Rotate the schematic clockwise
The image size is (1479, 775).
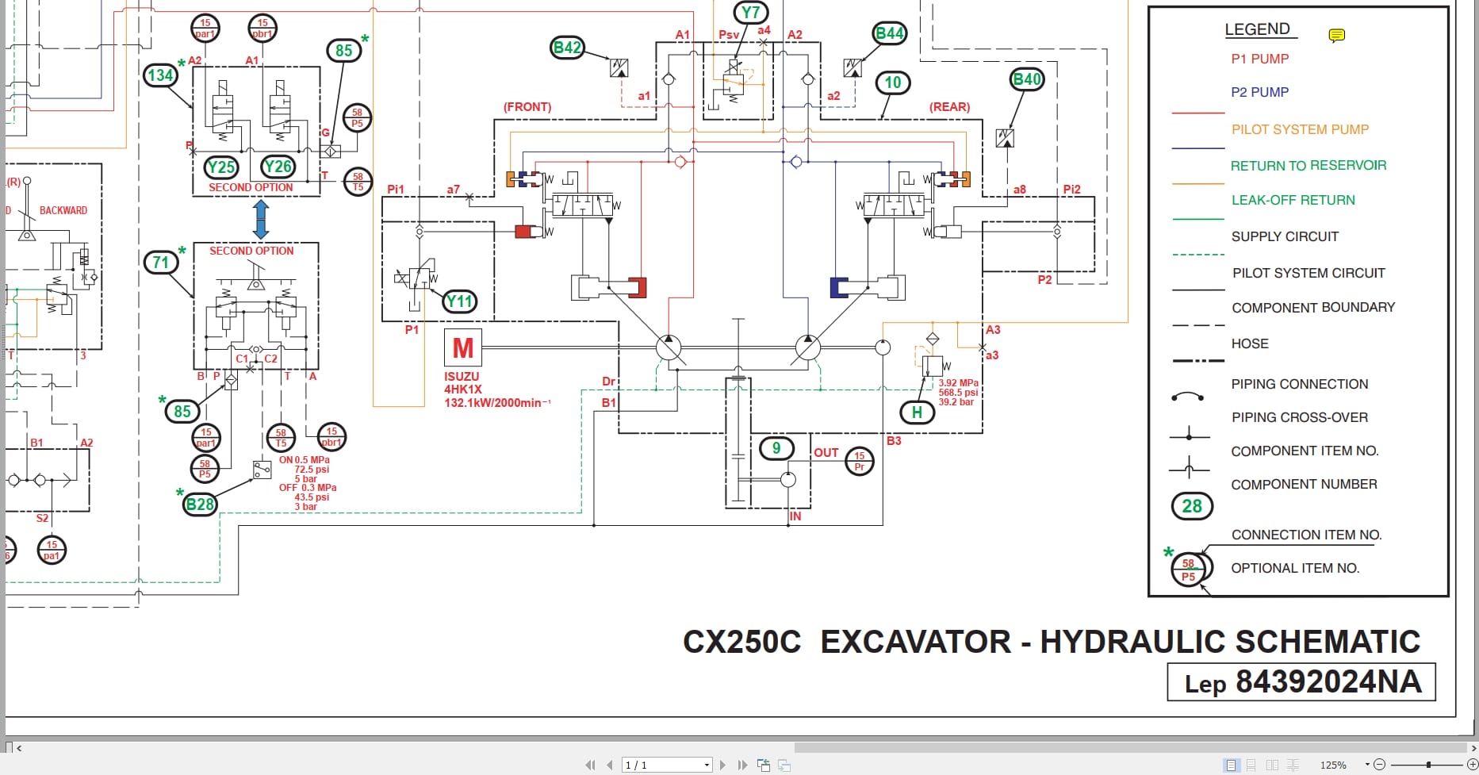point(784,765)
